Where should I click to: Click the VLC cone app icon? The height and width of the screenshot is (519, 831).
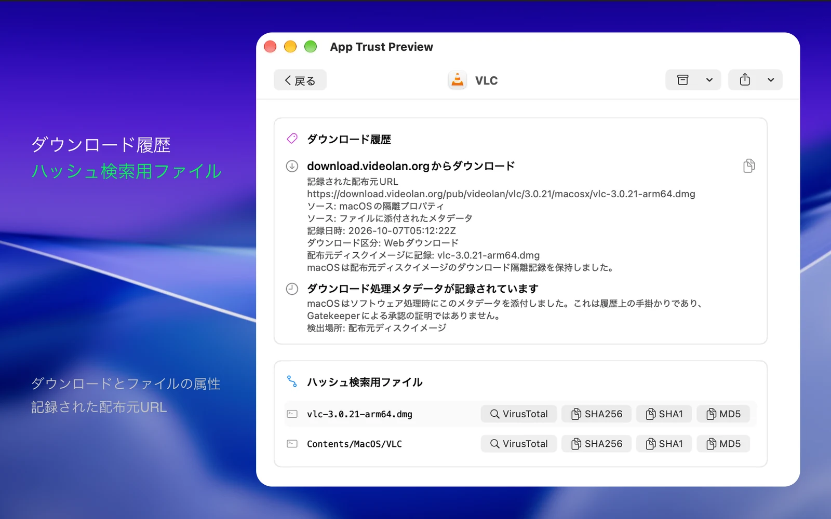457,80
